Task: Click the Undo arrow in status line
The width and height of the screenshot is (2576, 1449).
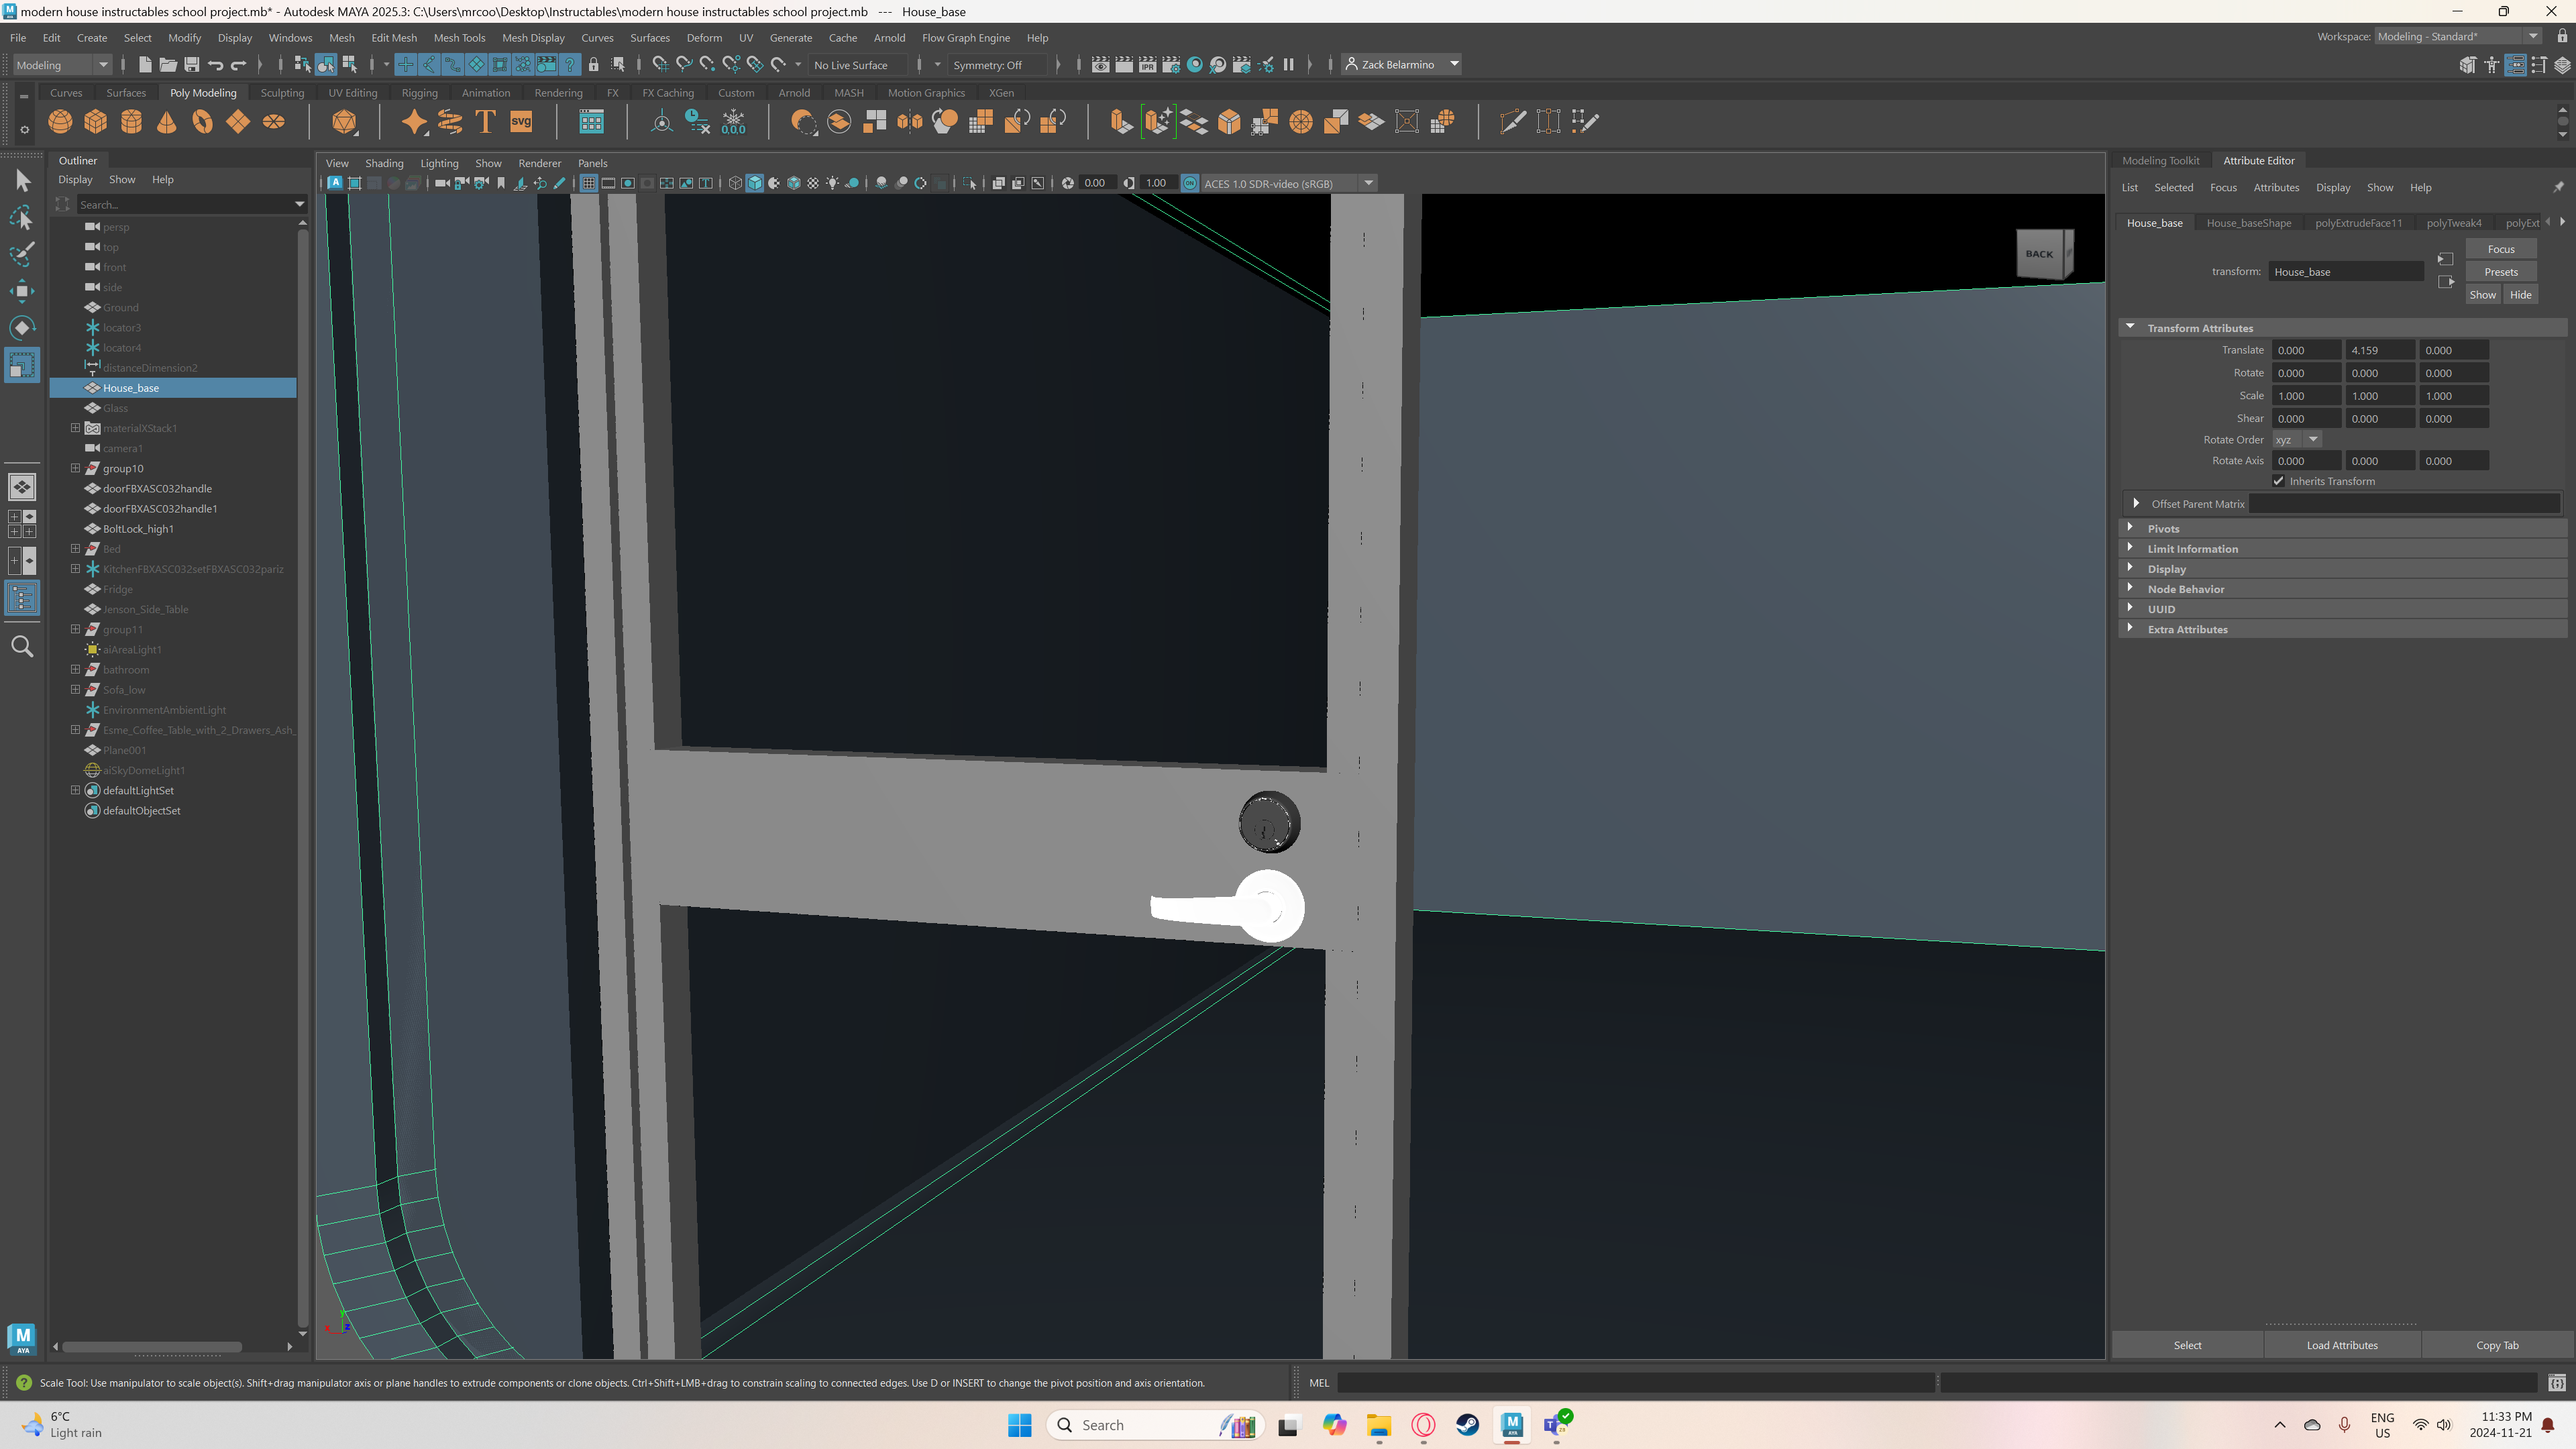Action: pos(215,65)
